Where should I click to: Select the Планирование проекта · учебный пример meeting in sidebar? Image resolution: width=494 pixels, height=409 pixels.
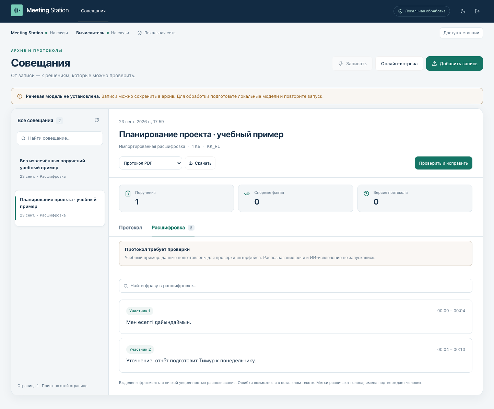60,208
